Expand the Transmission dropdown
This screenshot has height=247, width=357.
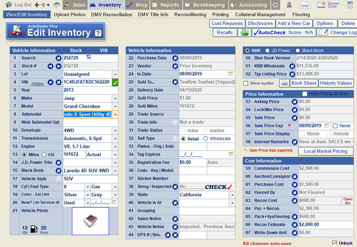(x=115, y=139)
